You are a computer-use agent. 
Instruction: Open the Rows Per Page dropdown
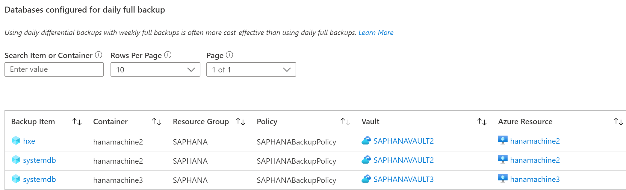(155, 70)
